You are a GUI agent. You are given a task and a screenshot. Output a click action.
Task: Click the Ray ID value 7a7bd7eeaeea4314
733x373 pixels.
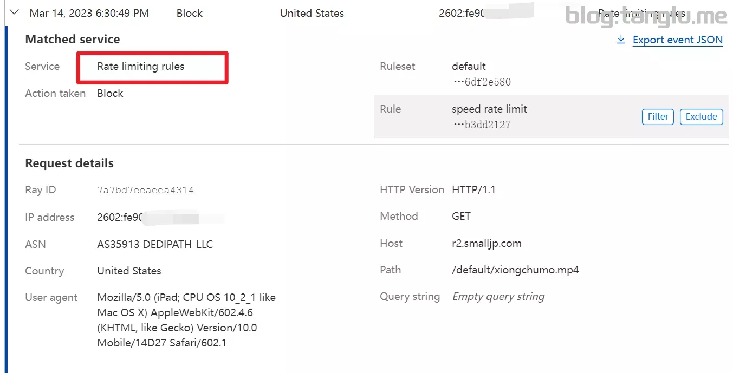pos(145,190)
